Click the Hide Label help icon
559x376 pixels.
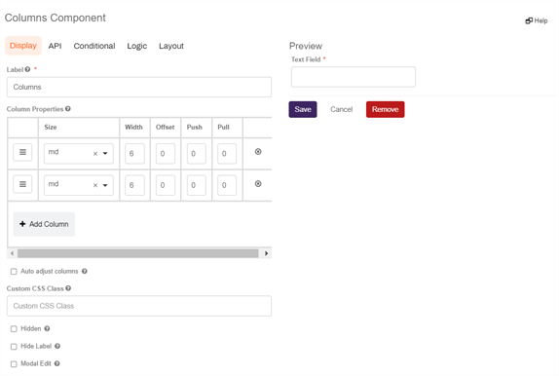tap(57, 346)
